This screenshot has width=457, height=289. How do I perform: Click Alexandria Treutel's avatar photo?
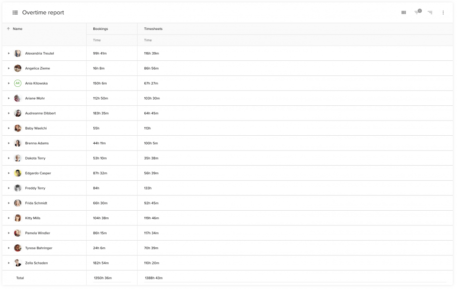point(18,54)
